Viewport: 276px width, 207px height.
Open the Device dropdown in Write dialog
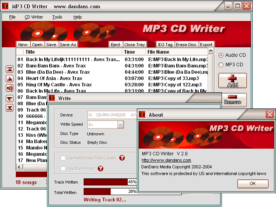112,115
